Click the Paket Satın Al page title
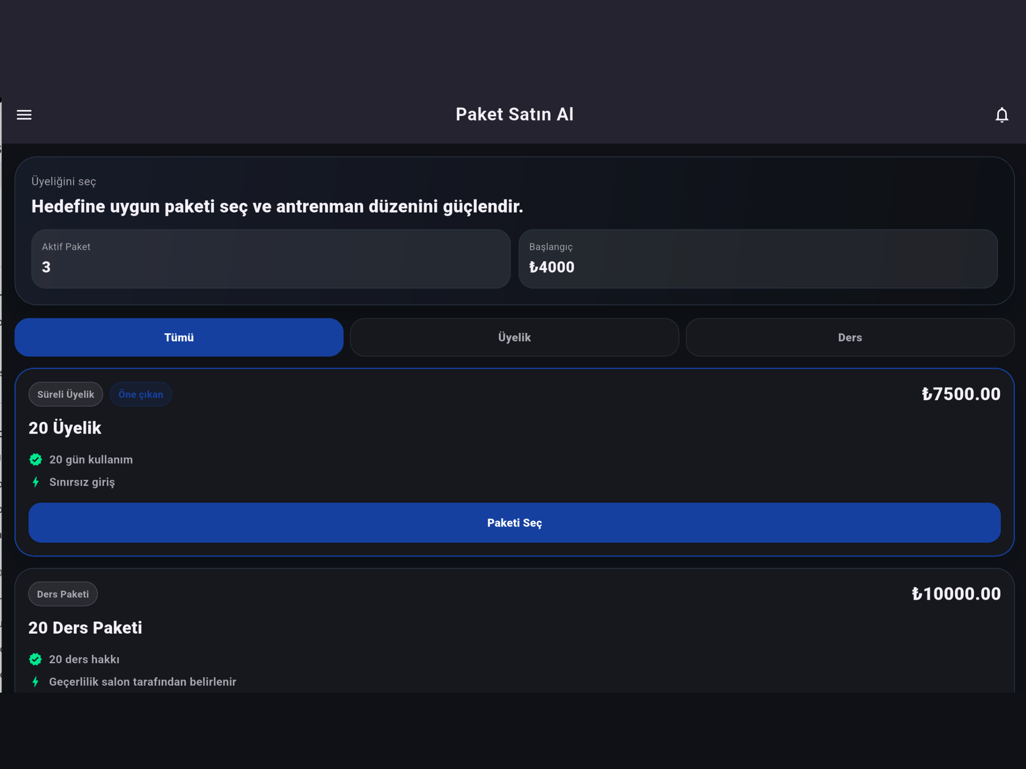Image resolution: width=1026 pixels, height=769 pixels. point(514,114)
